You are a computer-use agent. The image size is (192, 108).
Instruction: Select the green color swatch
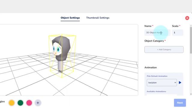point(20,103)
